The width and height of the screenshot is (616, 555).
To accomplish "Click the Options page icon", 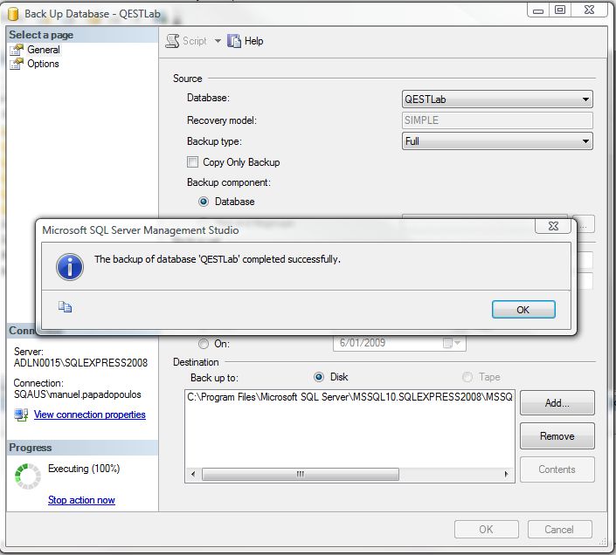I will pyautogui.click(x=17, y=64).
